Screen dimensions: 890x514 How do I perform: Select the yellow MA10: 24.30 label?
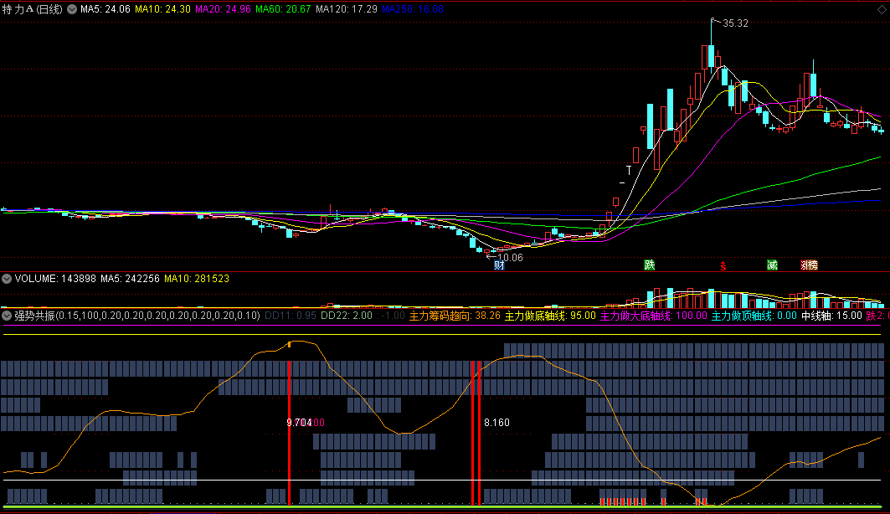(162, 9)
